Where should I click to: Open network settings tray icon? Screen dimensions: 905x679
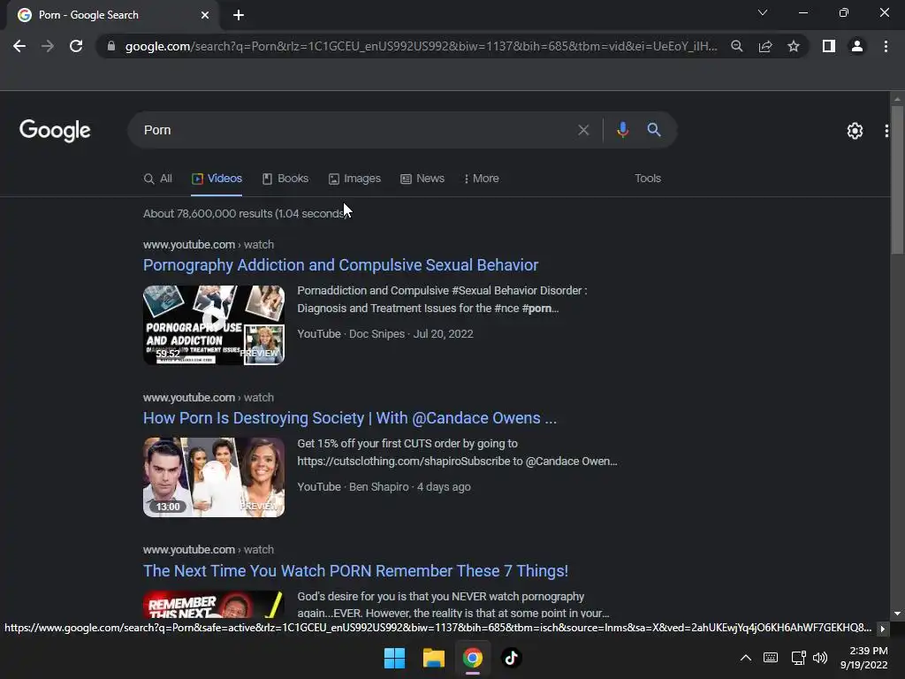798,658
